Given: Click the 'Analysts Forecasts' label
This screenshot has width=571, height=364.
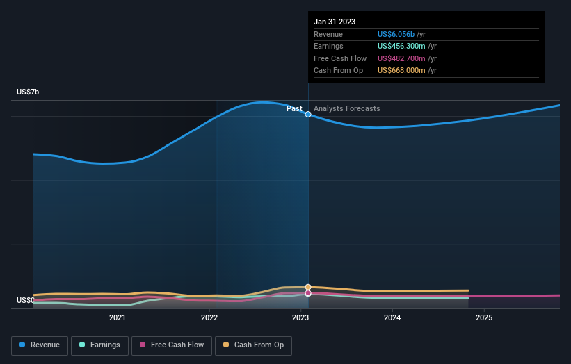Looking at the screenshot, I should (346, 109).
